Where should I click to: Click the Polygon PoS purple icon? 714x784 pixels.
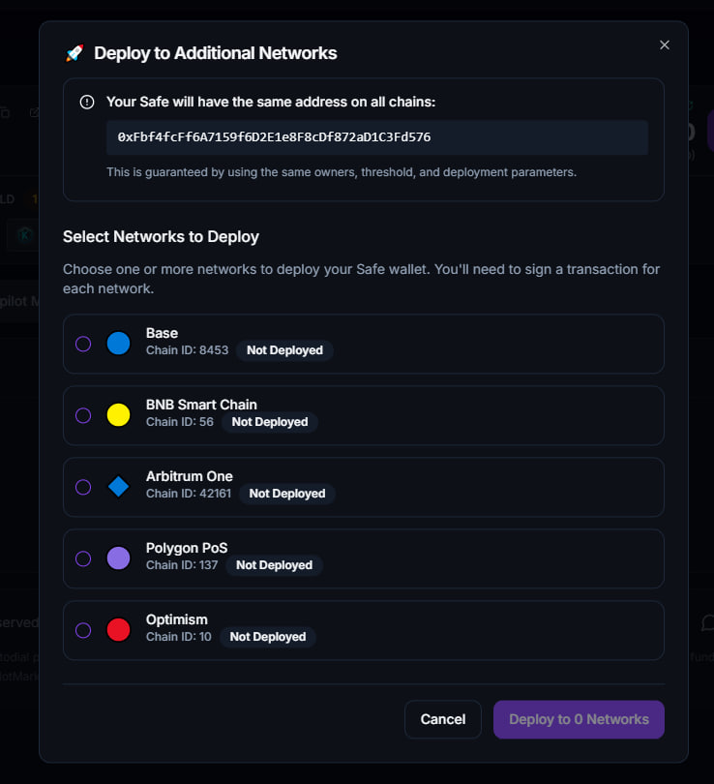(x=118, y=558)
